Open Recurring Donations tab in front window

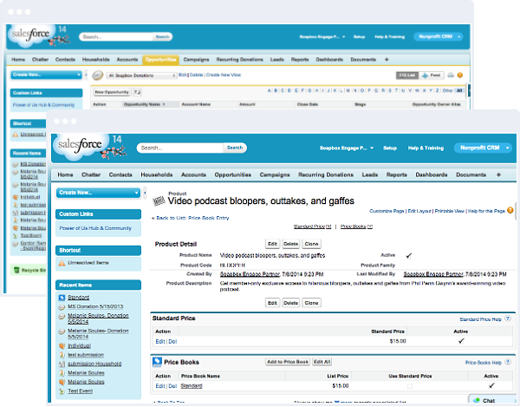[x=326, y=174]
